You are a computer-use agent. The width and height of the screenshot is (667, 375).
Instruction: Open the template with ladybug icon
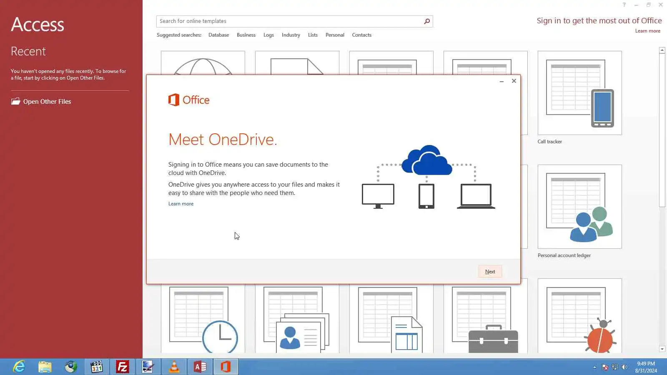point(579,316)
